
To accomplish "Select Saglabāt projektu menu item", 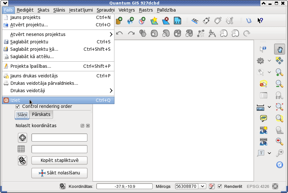I will [x=58, y=42].
